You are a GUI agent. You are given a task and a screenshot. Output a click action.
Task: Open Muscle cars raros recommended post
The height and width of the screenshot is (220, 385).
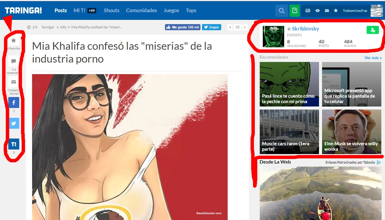click(x=289, y=132)
